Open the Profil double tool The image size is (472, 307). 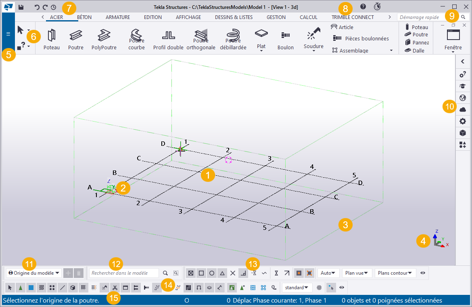coord(168,38)
